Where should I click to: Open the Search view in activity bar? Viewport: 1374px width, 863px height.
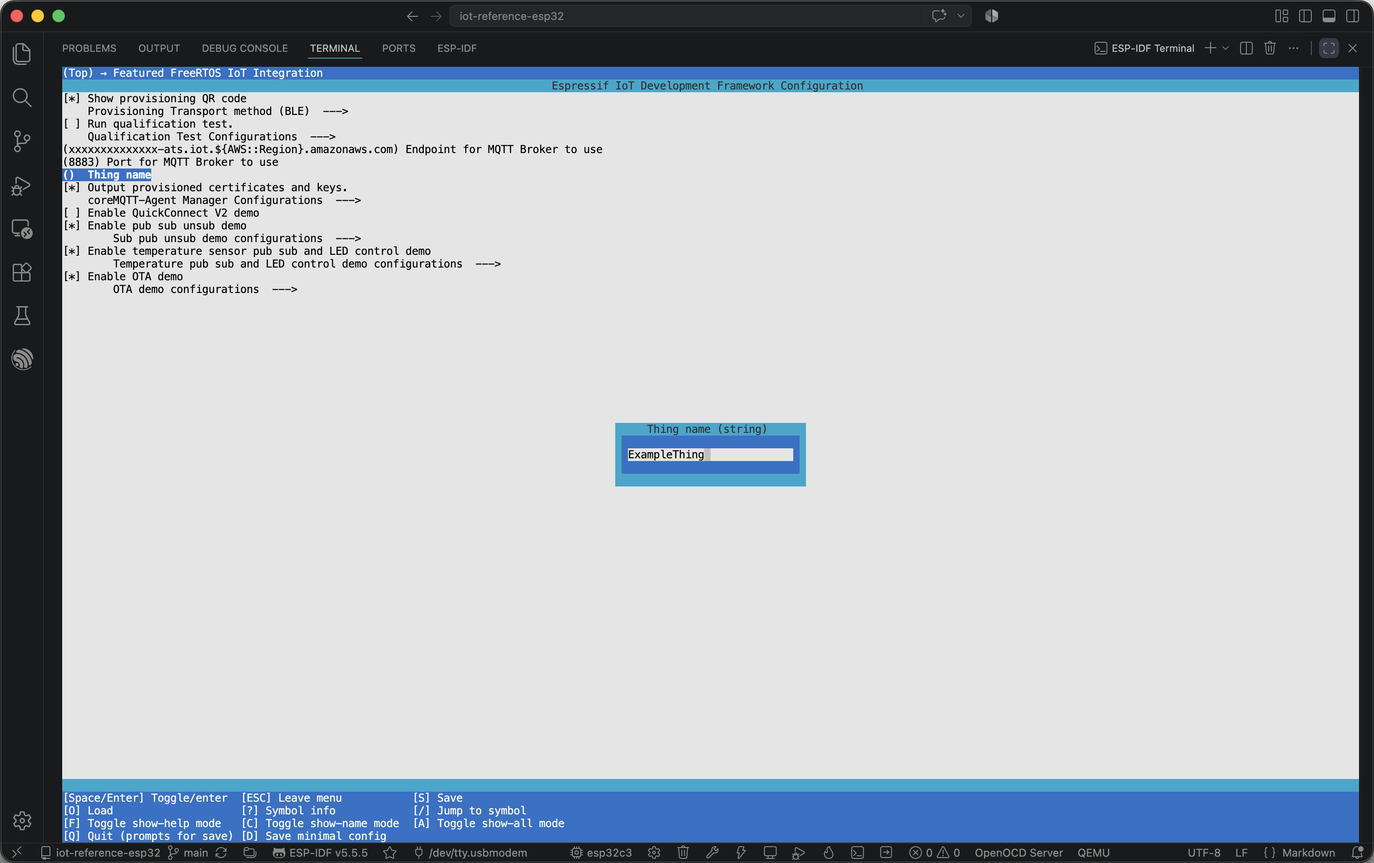pyautogui.click(x=22, y=98)
